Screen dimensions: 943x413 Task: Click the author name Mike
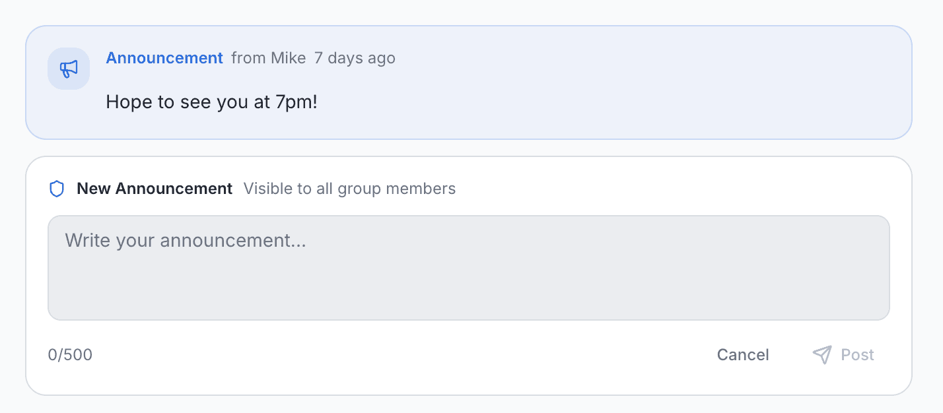tap(288, 58)
